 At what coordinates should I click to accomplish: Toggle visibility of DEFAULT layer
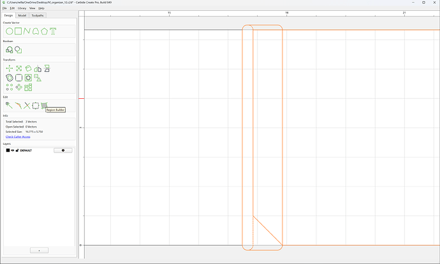pos(13,150)
